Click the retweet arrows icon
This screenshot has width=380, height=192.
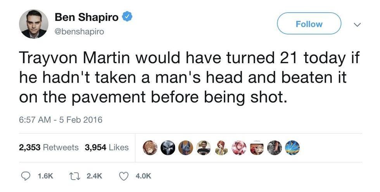73,176
